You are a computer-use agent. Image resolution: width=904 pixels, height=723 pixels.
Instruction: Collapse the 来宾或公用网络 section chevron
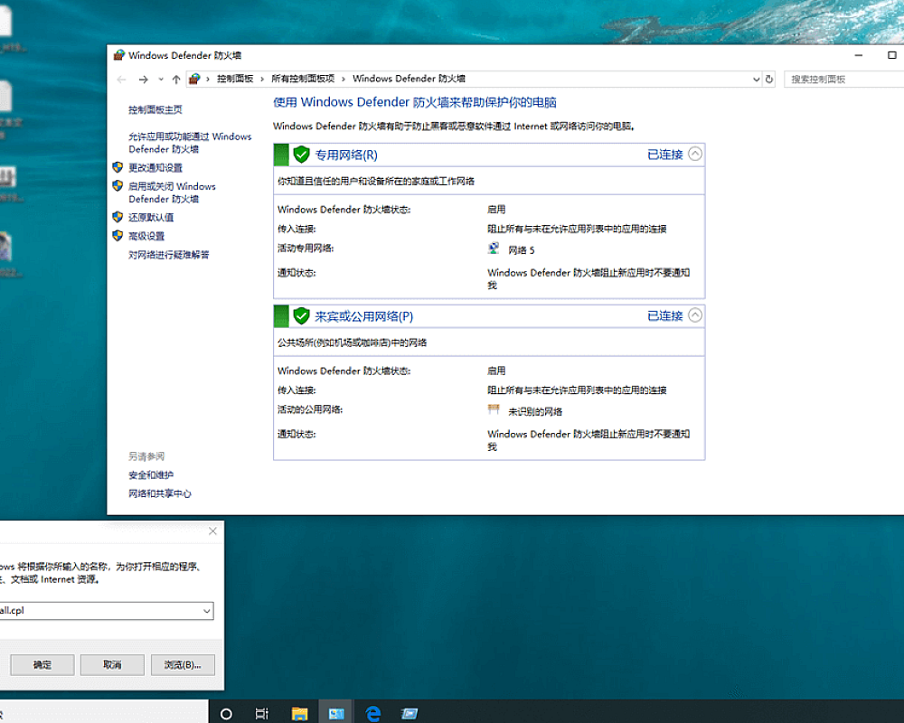point(694,315)
